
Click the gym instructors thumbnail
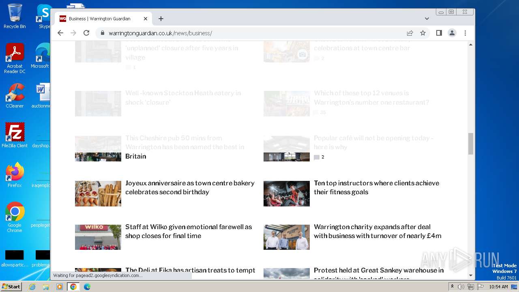[287, 193]
